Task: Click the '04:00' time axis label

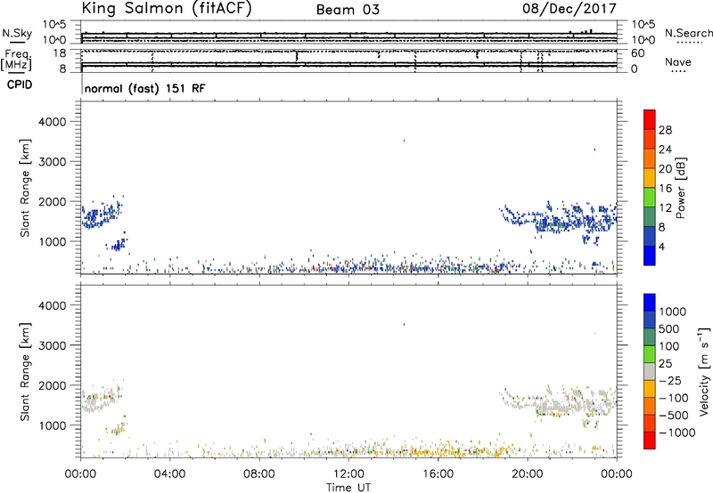Action: [x=169, y=474]
